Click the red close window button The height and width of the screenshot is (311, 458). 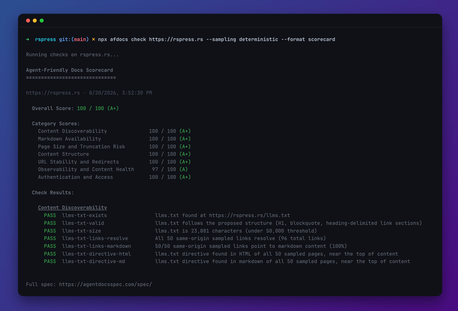click(28, 21)
